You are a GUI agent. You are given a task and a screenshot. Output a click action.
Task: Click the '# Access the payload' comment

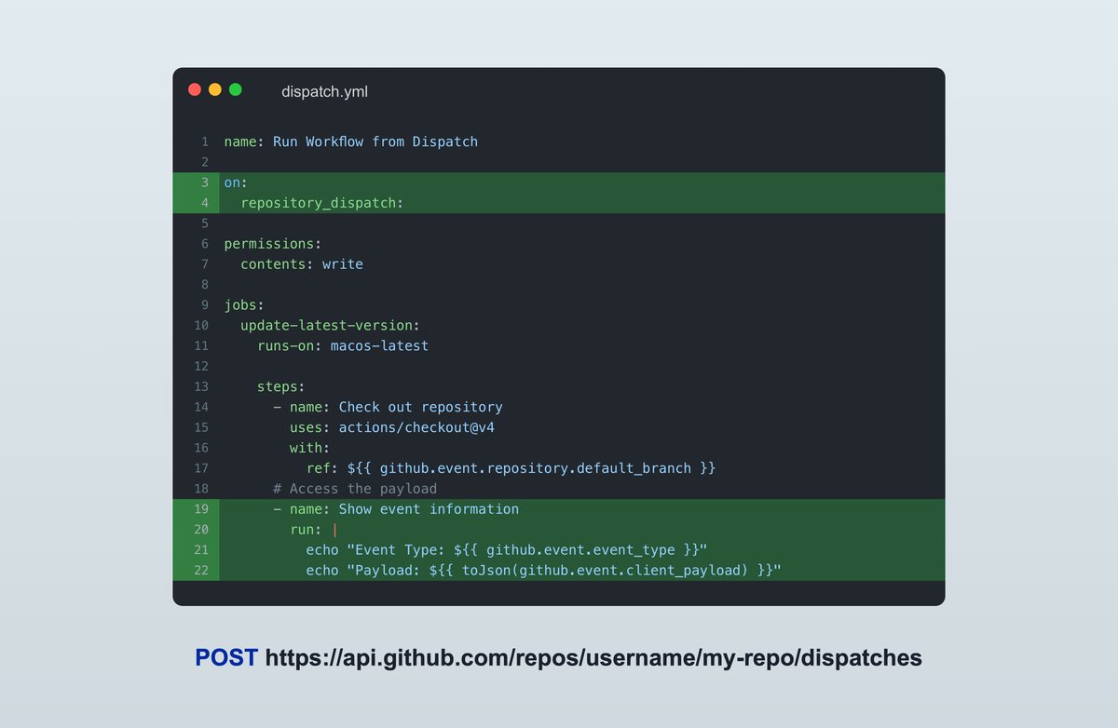tap(355, 489)
